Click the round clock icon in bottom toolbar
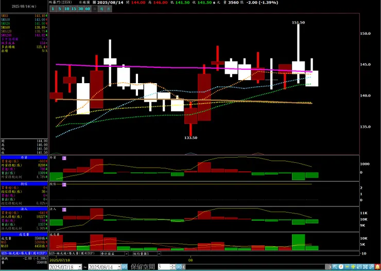 point(341,267)
